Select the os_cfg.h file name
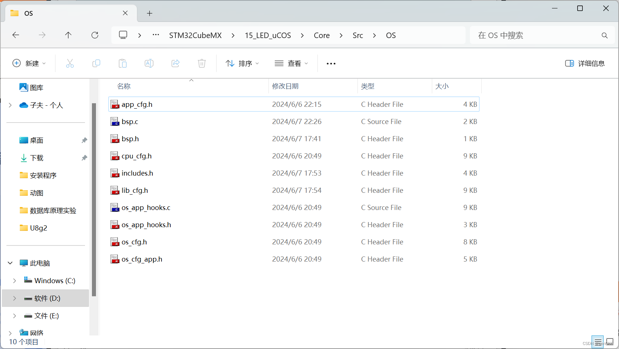This screenshot has width=619, height=349. click(x=134, y=242)
